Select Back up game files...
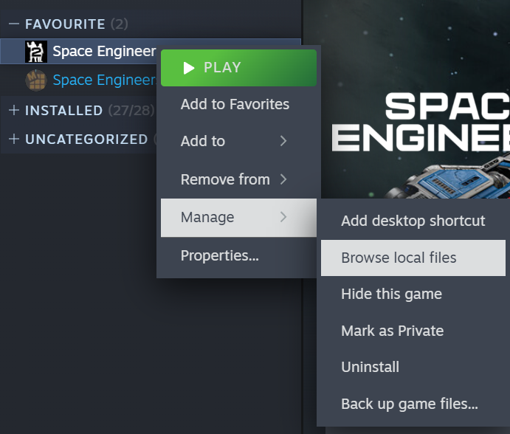The image size is (510, 434). pyautogui.click(x=409, y=404)
